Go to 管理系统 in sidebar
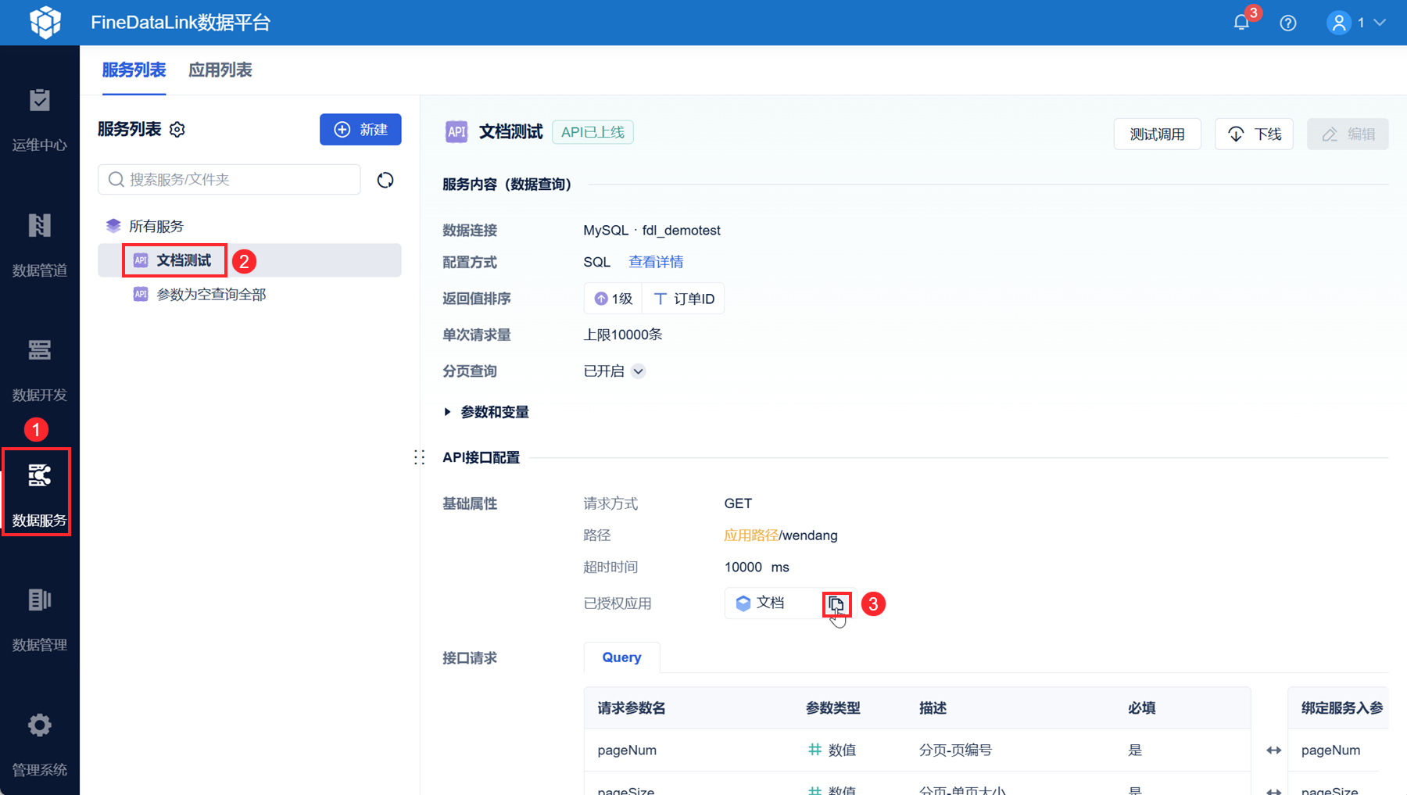Screen dimensions: 1407x795 point(39,745)
